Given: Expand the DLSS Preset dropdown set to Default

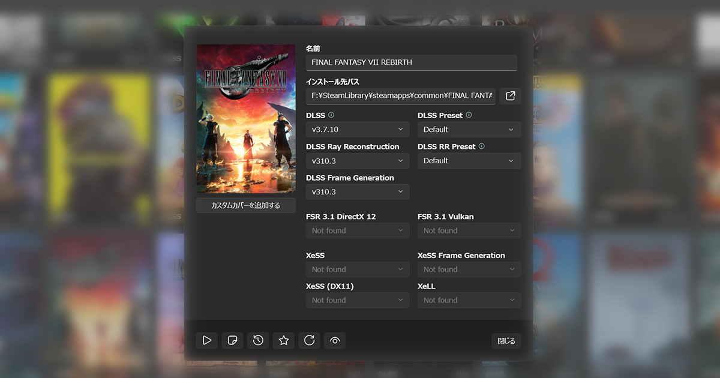Looking at the screenshot, I should [469, 130].
